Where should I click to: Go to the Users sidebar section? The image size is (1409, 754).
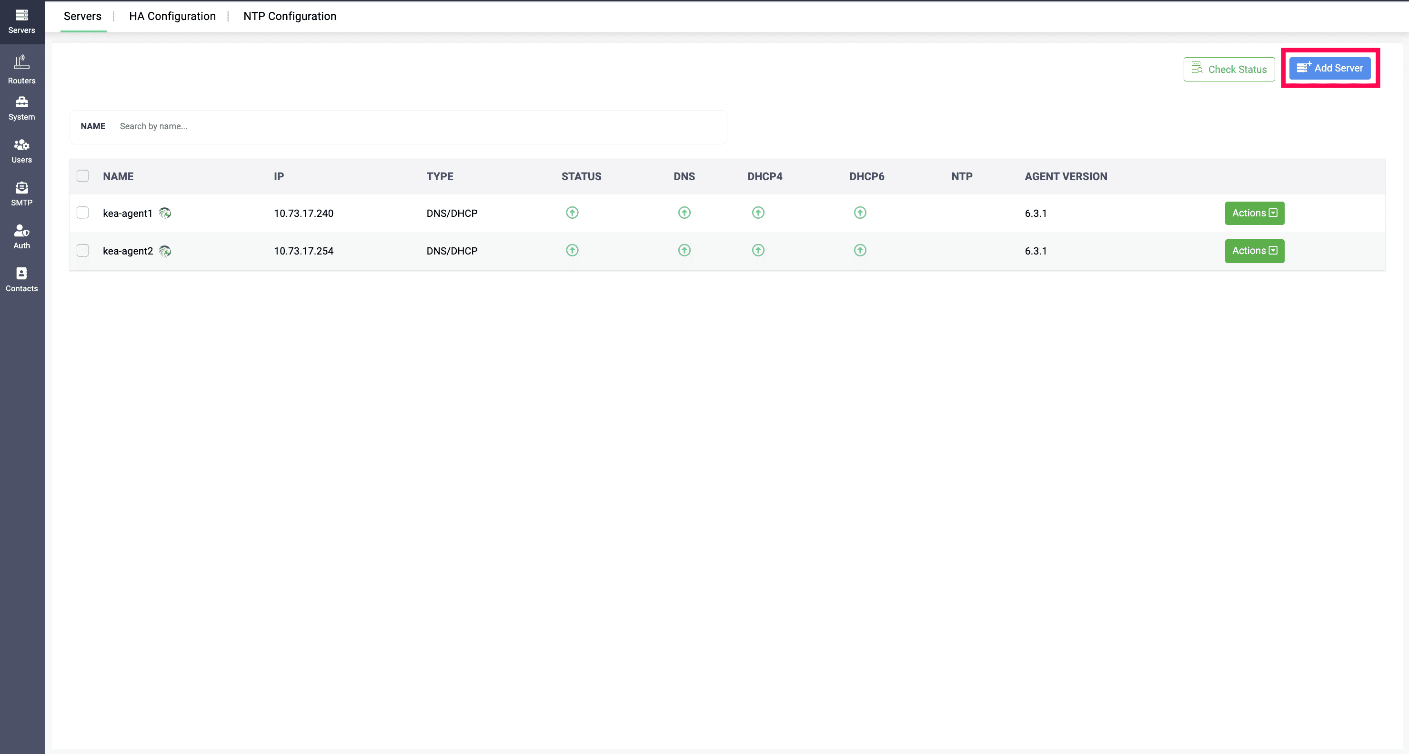point(22,151)
